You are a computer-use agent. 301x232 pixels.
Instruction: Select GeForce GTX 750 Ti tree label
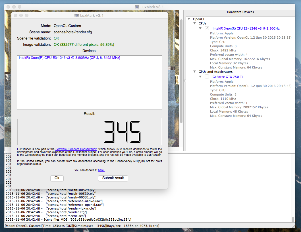pos(227,77)
